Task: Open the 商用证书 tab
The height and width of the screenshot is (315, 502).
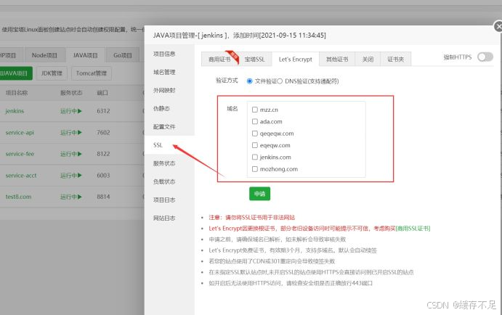Action: pos(219,60)
